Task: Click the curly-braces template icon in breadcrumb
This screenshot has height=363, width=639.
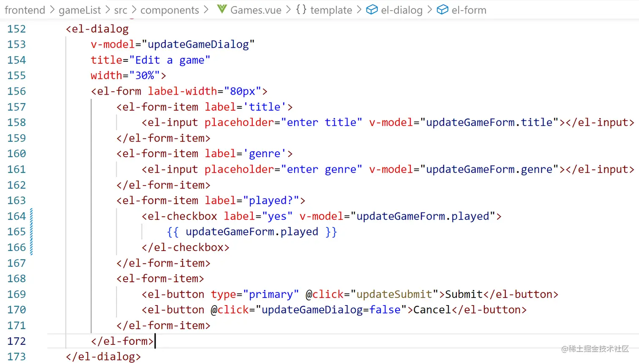Action: (301, 10)
